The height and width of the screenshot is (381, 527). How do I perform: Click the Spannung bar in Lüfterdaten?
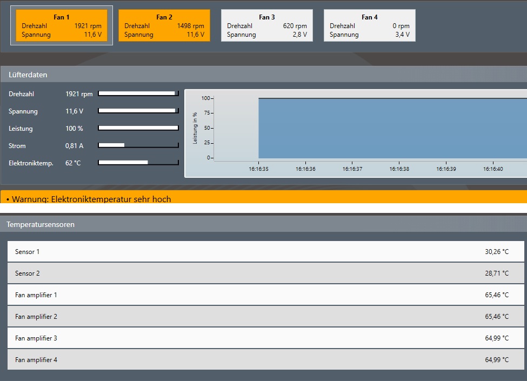(x=138, y=111)
